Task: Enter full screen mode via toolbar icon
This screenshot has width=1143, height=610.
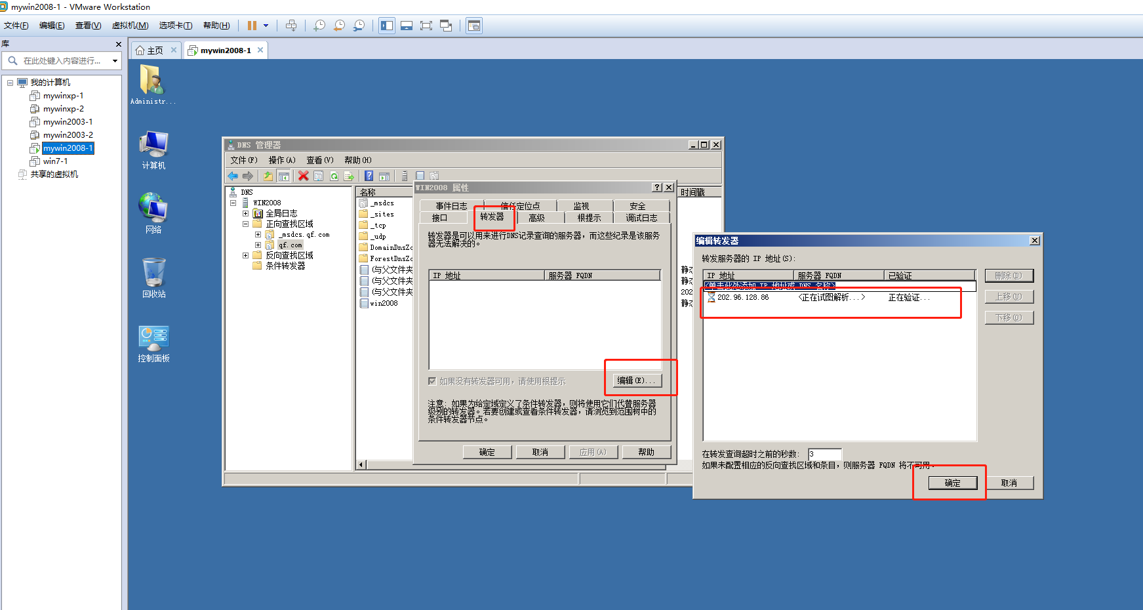Action: (x=426, y=26)
